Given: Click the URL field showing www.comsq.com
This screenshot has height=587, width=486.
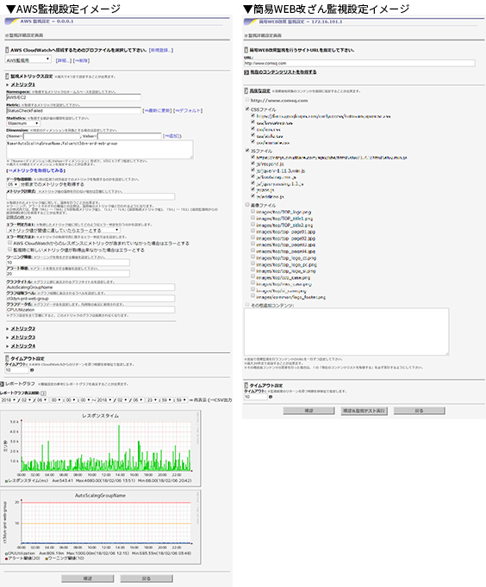Looking at the screenshot, I should (x=359, y=64).
